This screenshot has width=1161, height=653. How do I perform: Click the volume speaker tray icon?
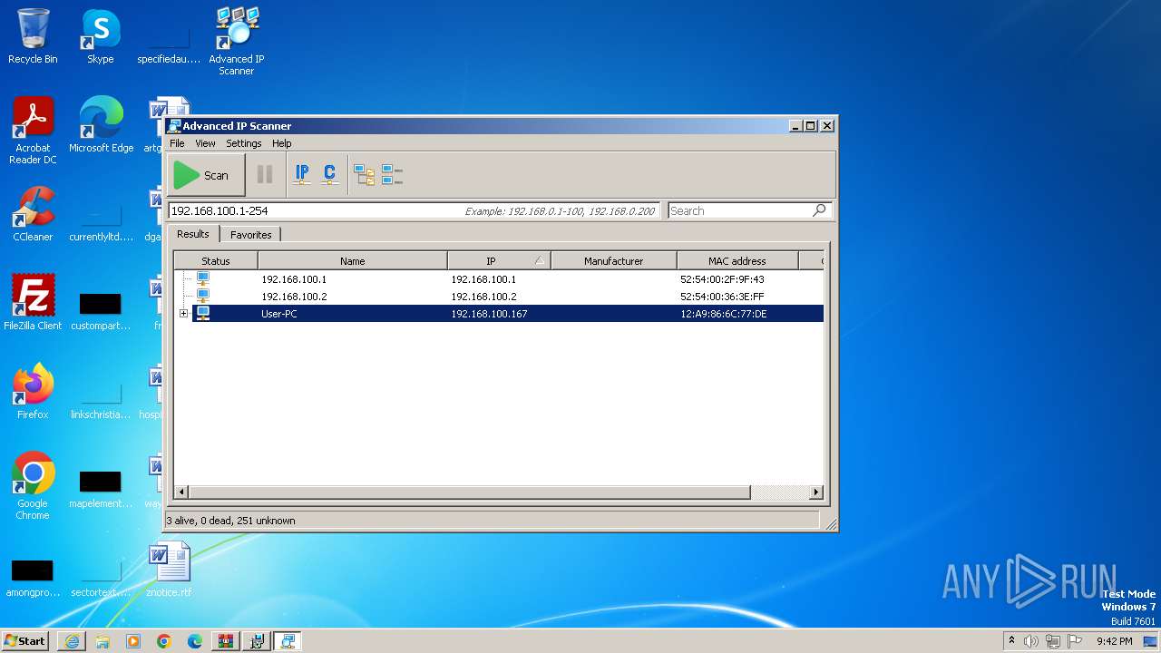coord(1031,641)
